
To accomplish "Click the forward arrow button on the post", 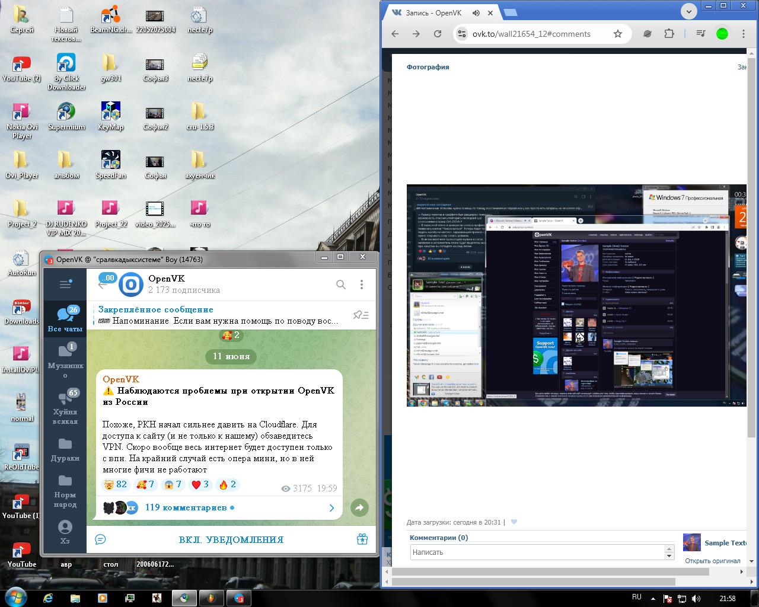I will pyautogui.click(x=359, y=507).
